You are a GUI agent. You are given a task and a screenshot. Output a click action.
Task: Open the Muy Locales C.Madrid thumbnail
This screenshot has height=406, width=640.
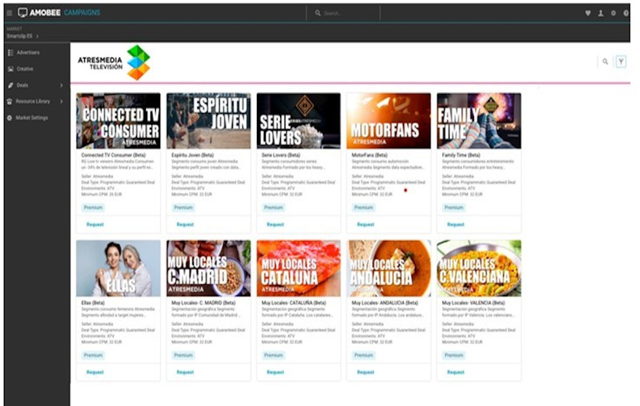pyautogui.click(x=209, y=268)
